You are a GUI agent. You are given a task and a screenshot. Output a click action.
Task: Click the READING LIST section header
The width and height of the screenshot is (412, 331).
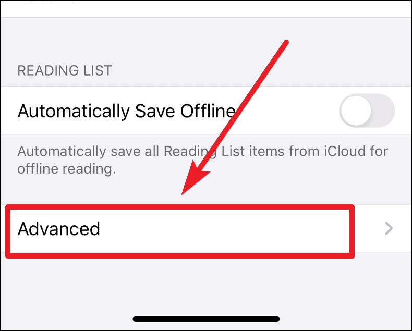pos(65,70)
